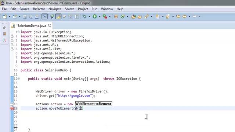Click the warning marker on line 2
This screenshot has width=235, height=132.
click(12, 36)
